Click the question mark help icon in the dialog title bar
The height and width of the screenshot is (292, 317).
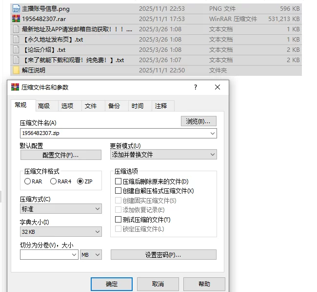(195, 87)
